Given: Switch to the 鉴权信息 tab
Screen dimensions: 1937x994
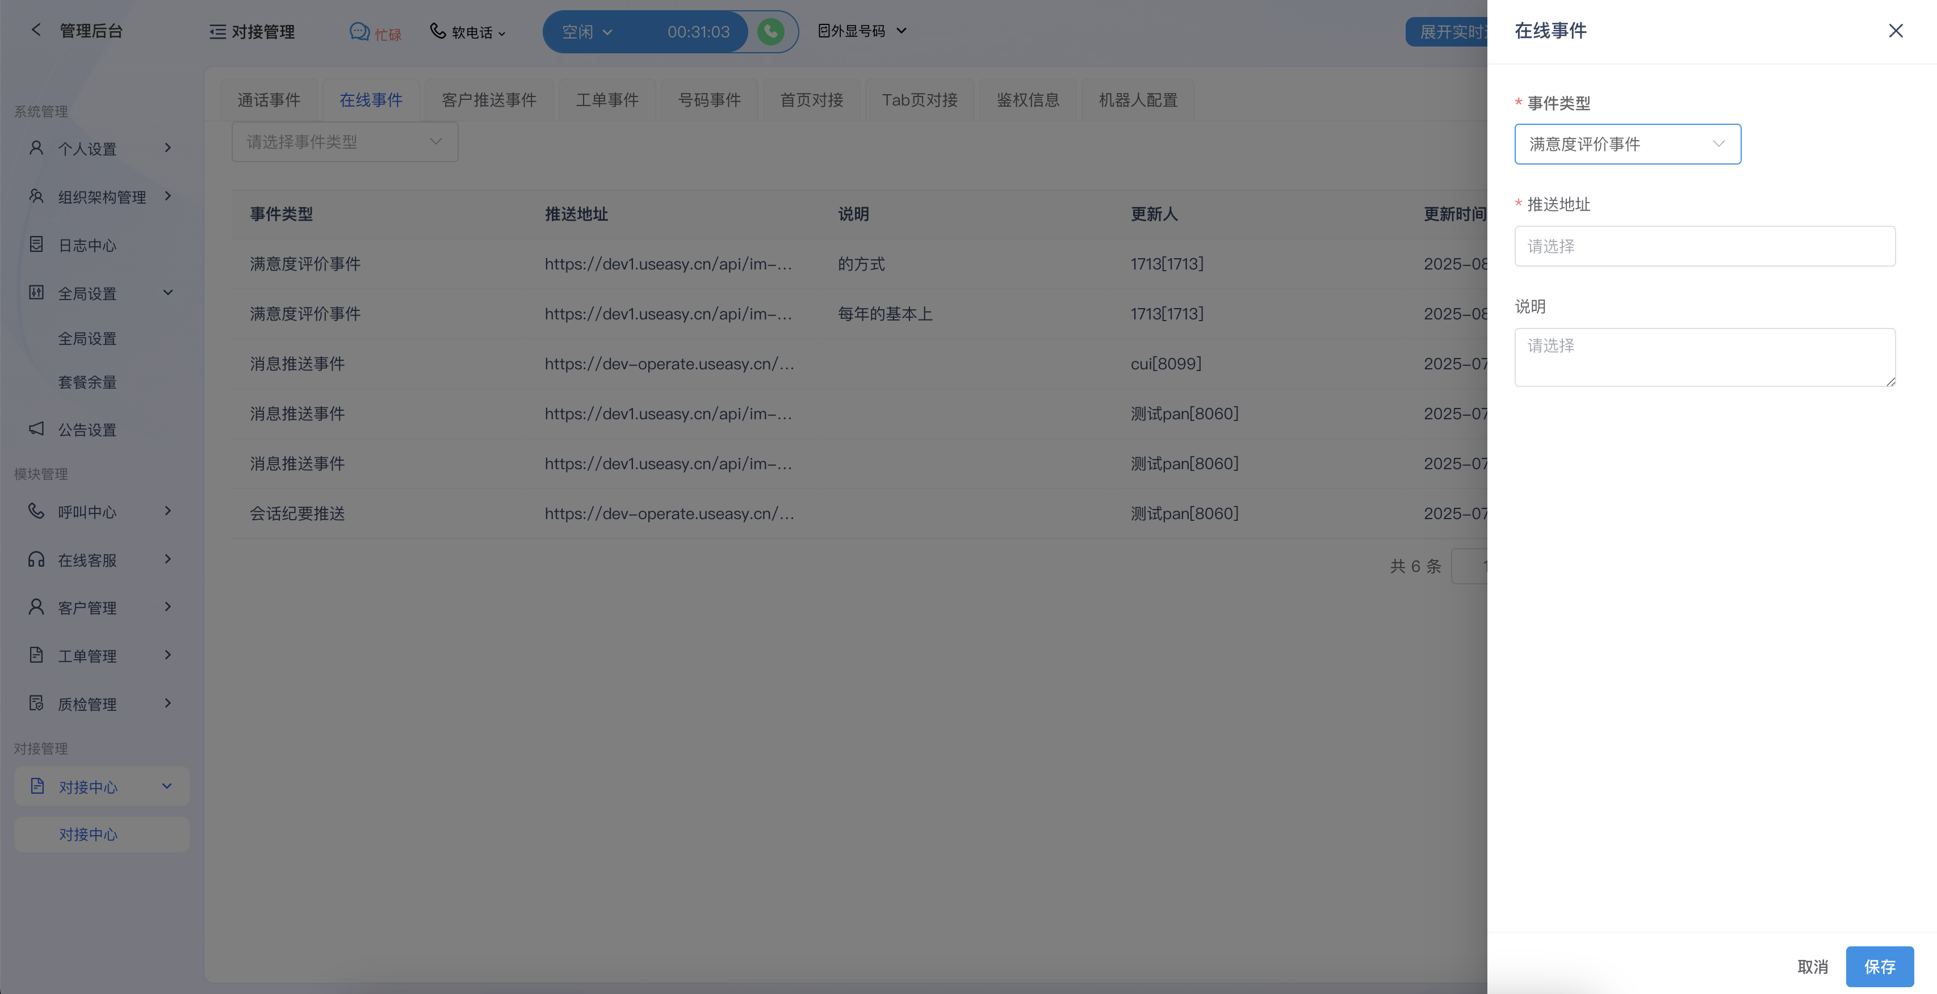Looking at the screenshot, I should coord(1028,99).
